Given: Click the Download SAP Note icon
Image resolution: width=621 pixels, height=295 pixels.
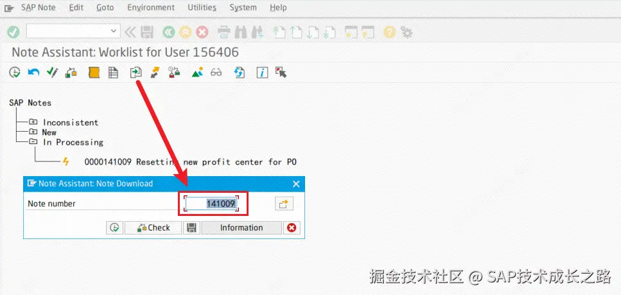Looking at the screenshot, I should [136, 73].
